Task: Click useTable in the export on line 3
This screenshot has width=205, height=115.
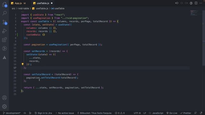Action: coord(44,21)
